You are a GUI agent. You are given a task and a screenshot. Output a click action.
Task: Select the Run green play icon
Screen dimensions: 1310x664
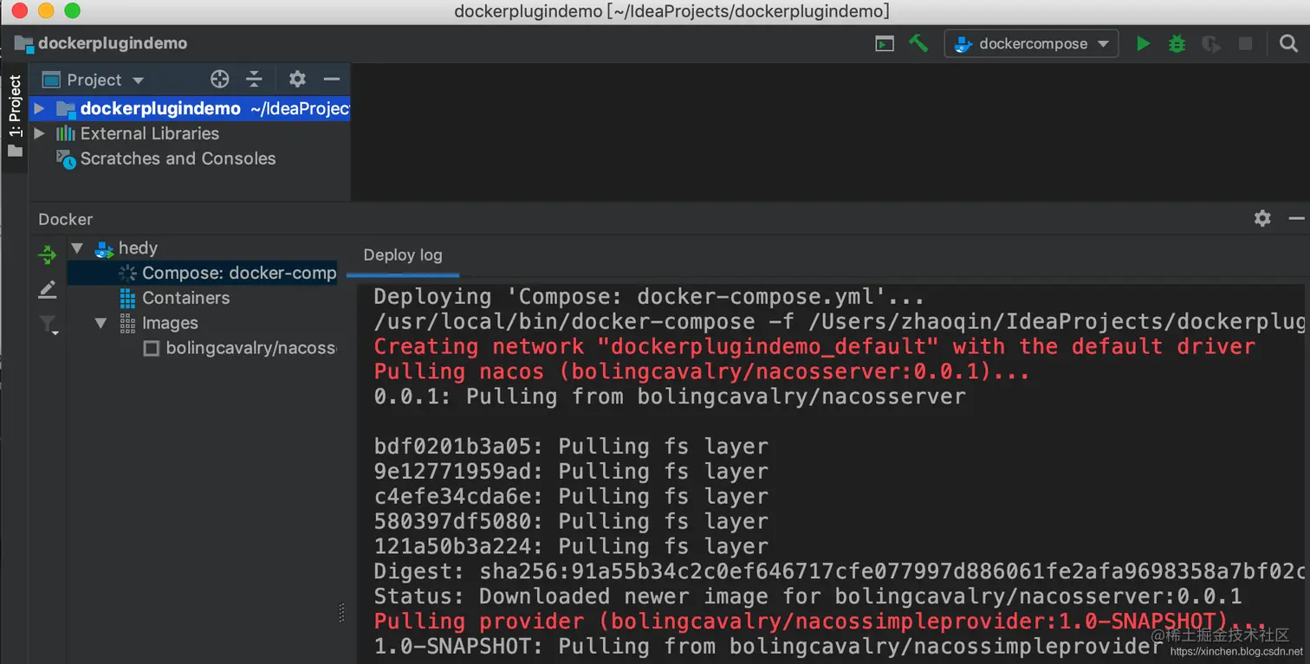pos(1143,43)
